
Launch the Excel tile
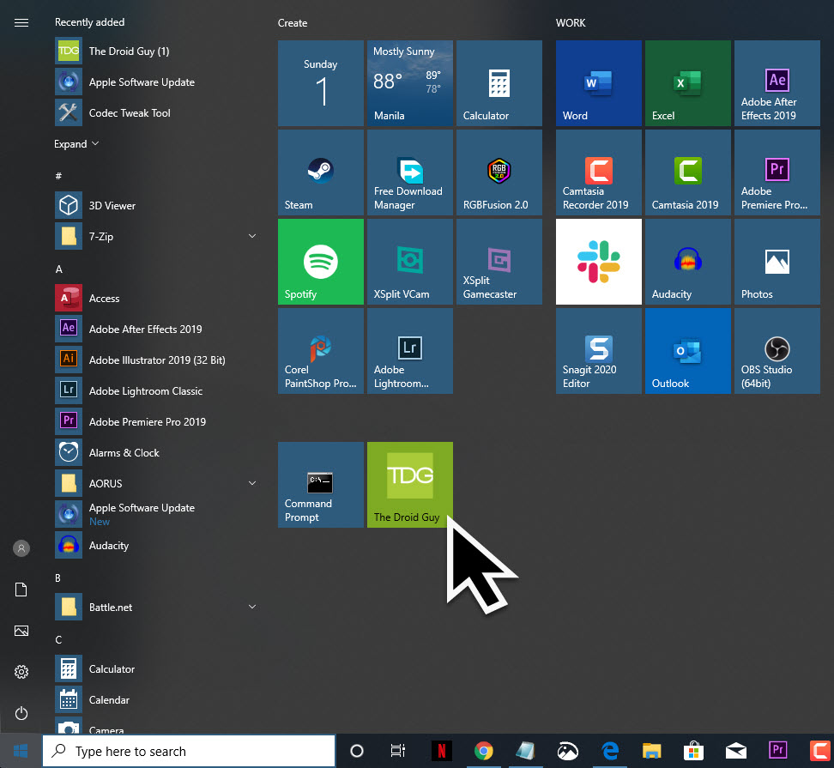click(x=688, y=83)
